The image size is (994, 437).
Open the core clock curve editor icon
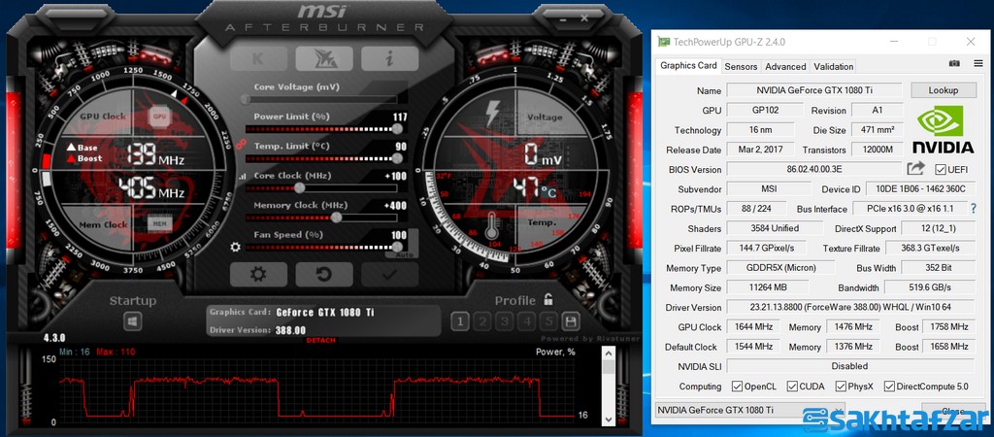241,178
